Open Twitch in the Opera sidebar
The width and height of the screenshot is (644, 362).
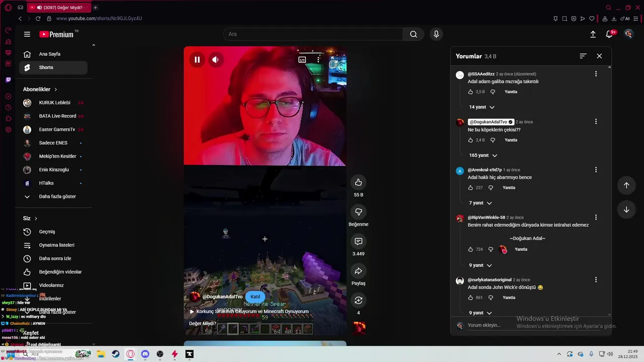(x=8, y=80)
